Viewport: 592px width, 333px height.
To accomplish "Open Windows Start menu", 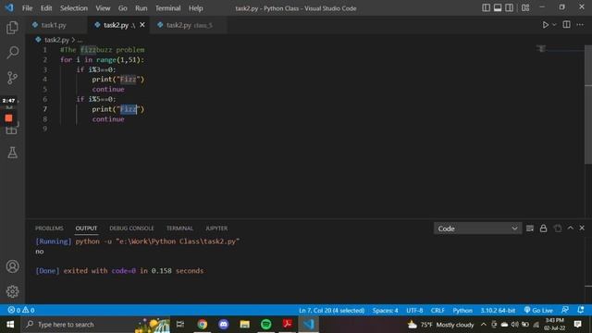I will 10,325.
